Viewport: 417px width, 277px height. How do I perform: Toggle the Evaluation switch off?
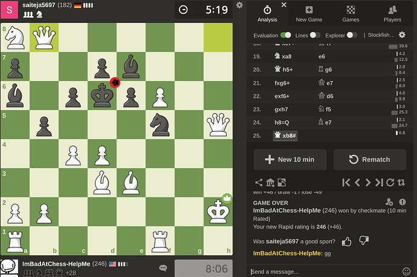pyautogui.click(x=286, y=35)
